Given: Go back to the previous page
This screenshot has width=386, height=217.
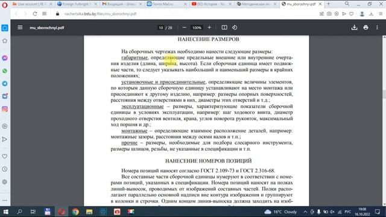Looking at the screenshot, I should pos(16,14).
